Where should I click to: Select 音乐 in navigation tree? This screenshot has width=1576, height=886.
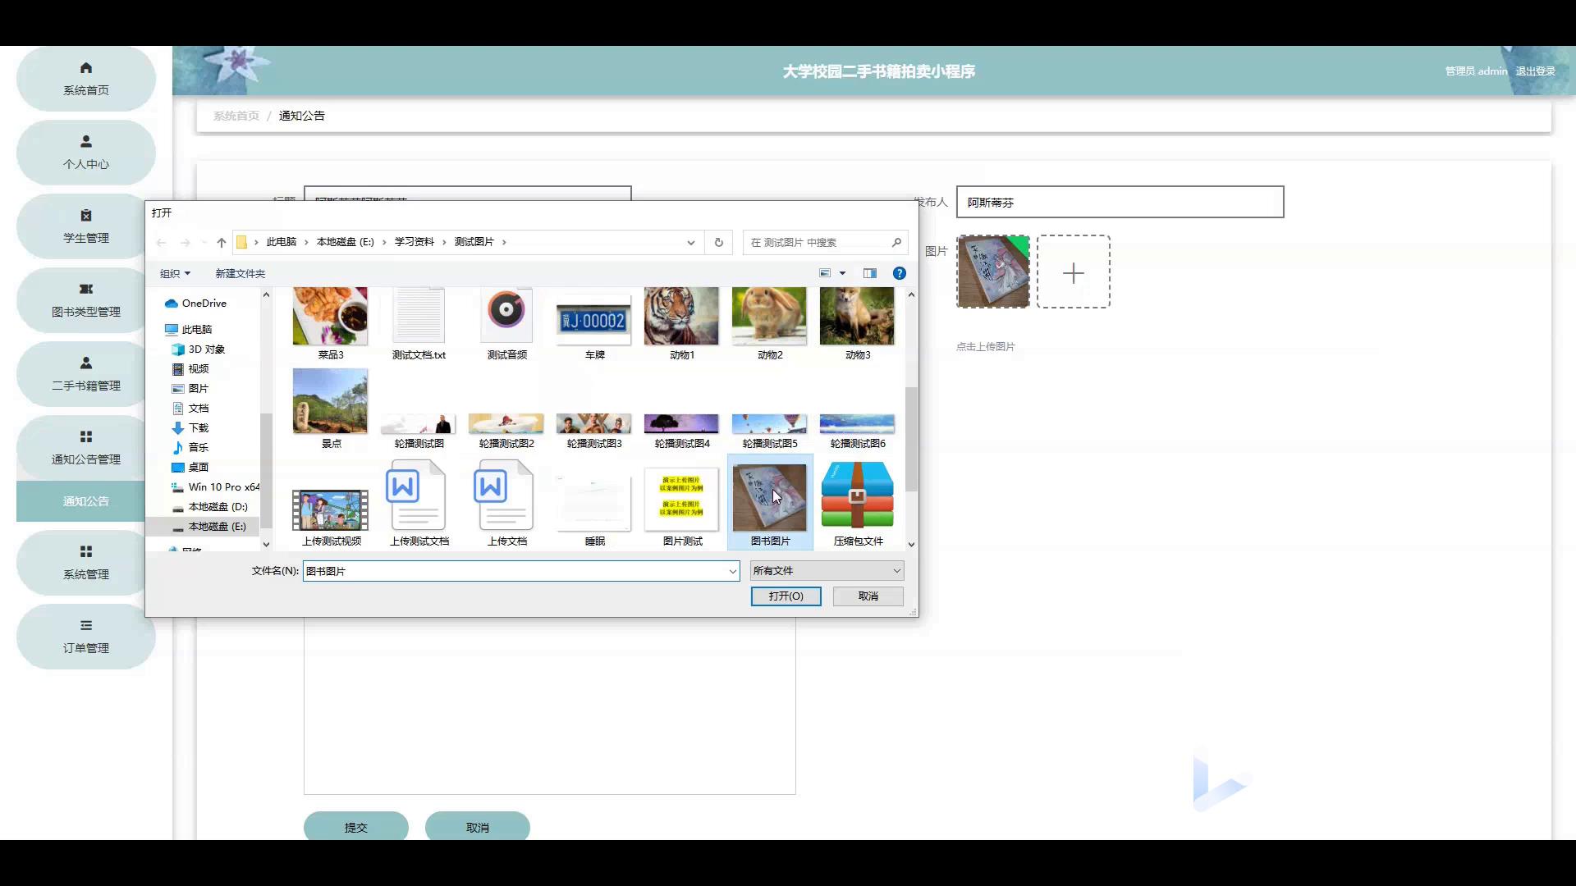tap(190, 447)
